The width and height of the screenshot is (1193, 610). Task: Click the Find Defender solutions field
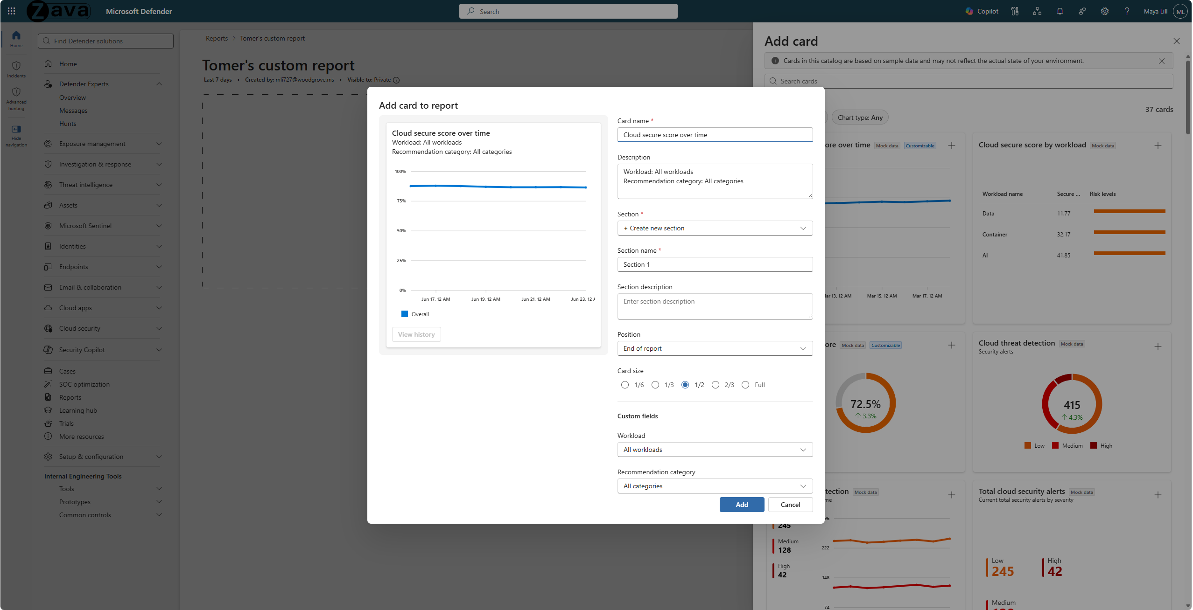click(x=105, y=41)
